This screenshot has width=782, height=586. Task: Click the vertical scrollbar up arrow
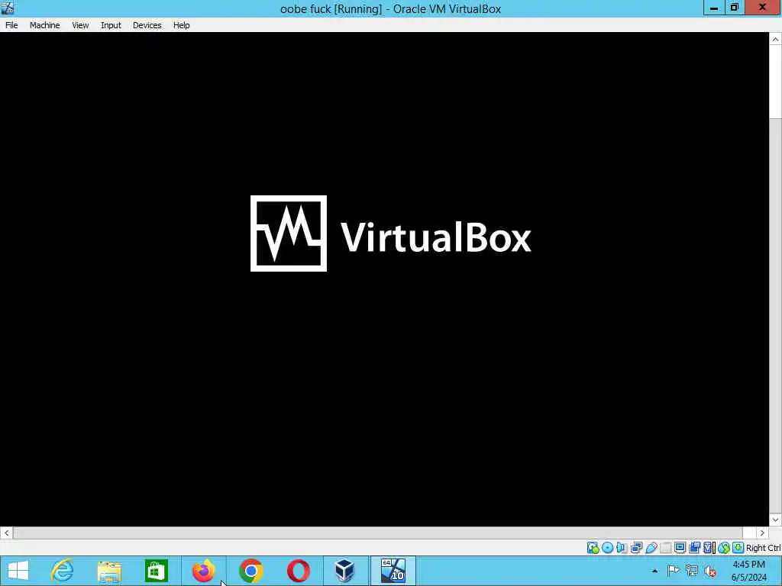click(775, 40)
